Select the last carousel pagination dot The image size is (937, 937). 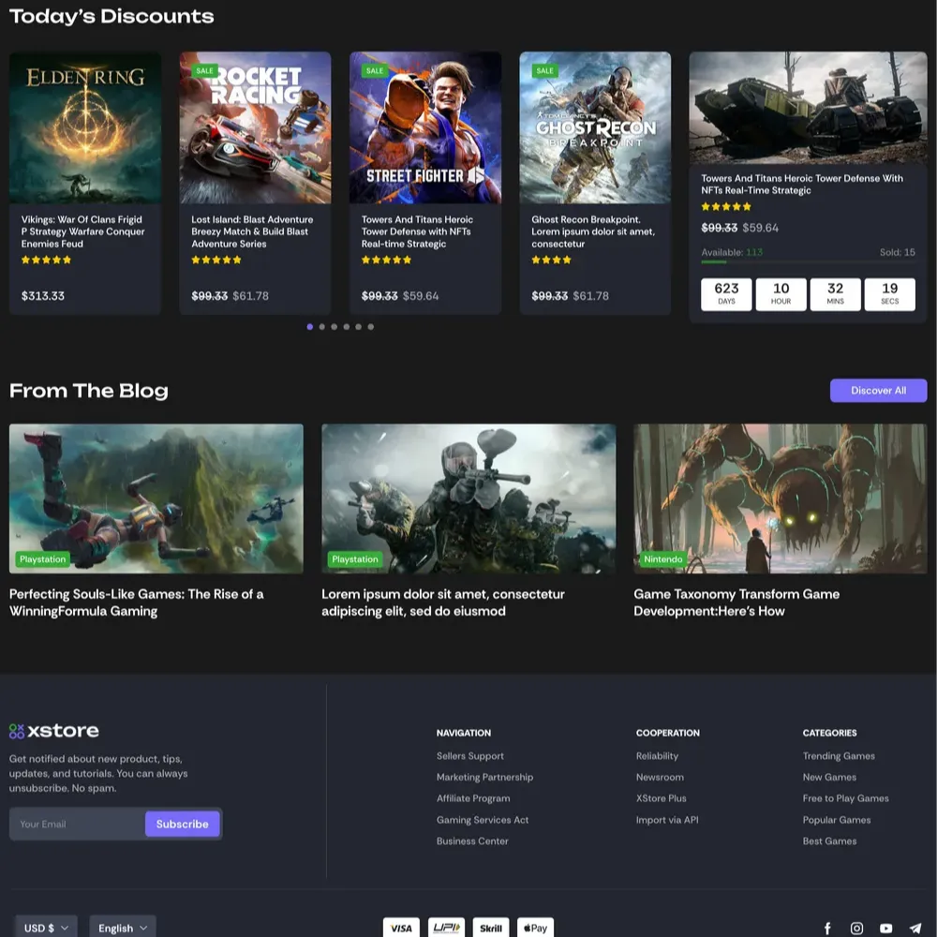coord(371,327)
